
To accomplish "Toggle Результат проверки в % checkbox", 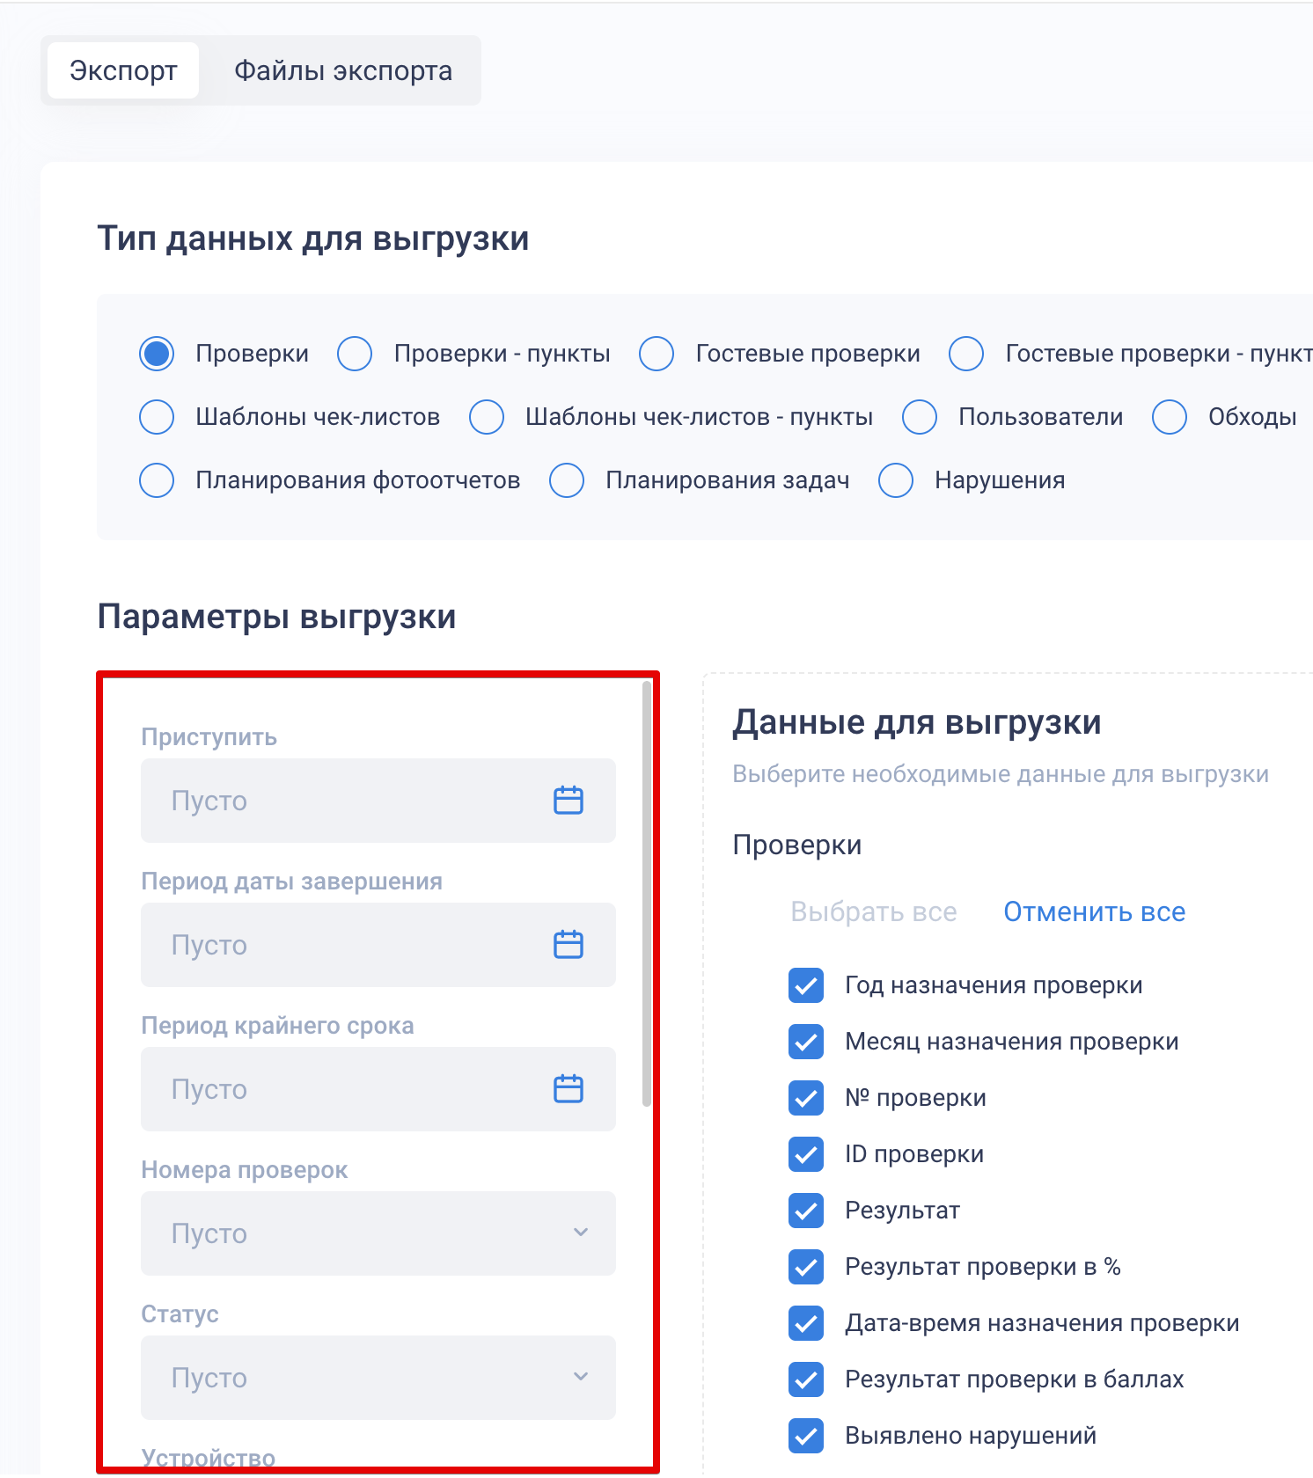I will [x=806, y=1267].
